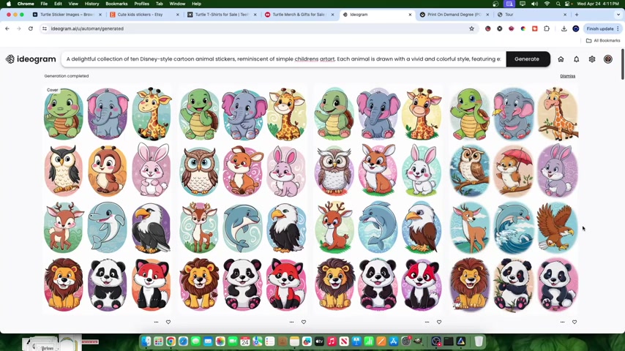The width and height of the screenshot is (625, 351).
Task: Close the Tour tab
Action: (x=565, y=15)
